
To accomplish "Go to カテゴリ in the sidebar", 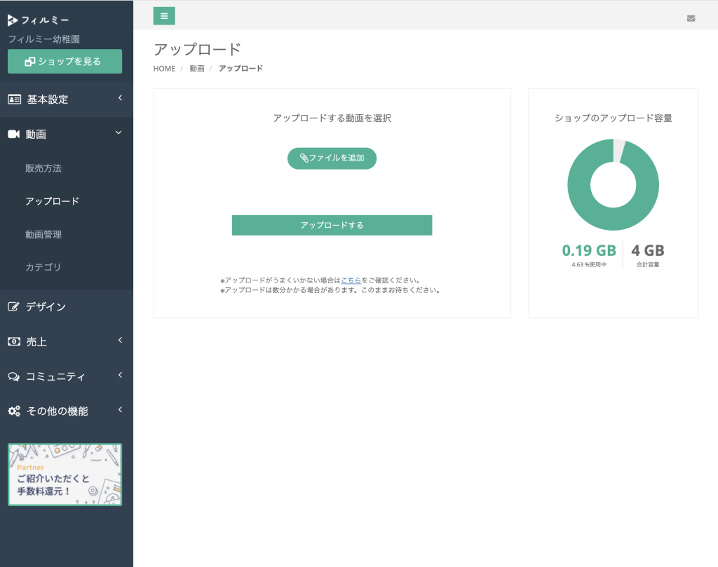I will (x=43, y=267).
